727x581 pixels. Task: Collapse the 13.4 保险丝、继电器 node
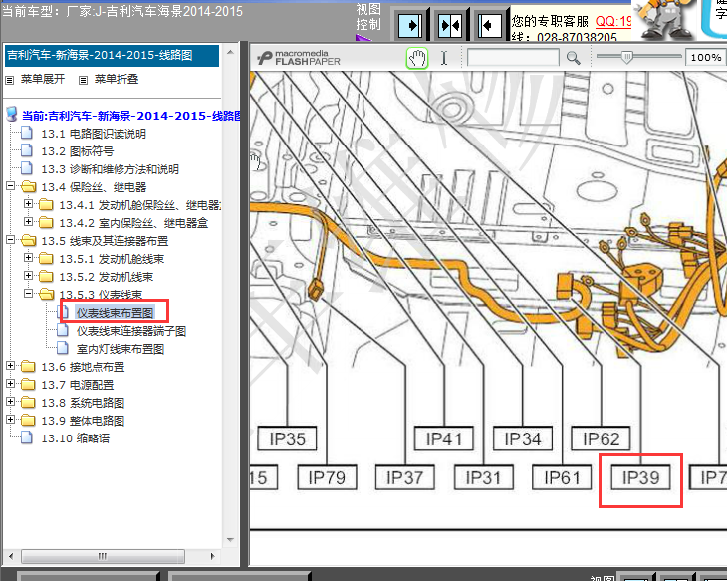tap(10, 186)
